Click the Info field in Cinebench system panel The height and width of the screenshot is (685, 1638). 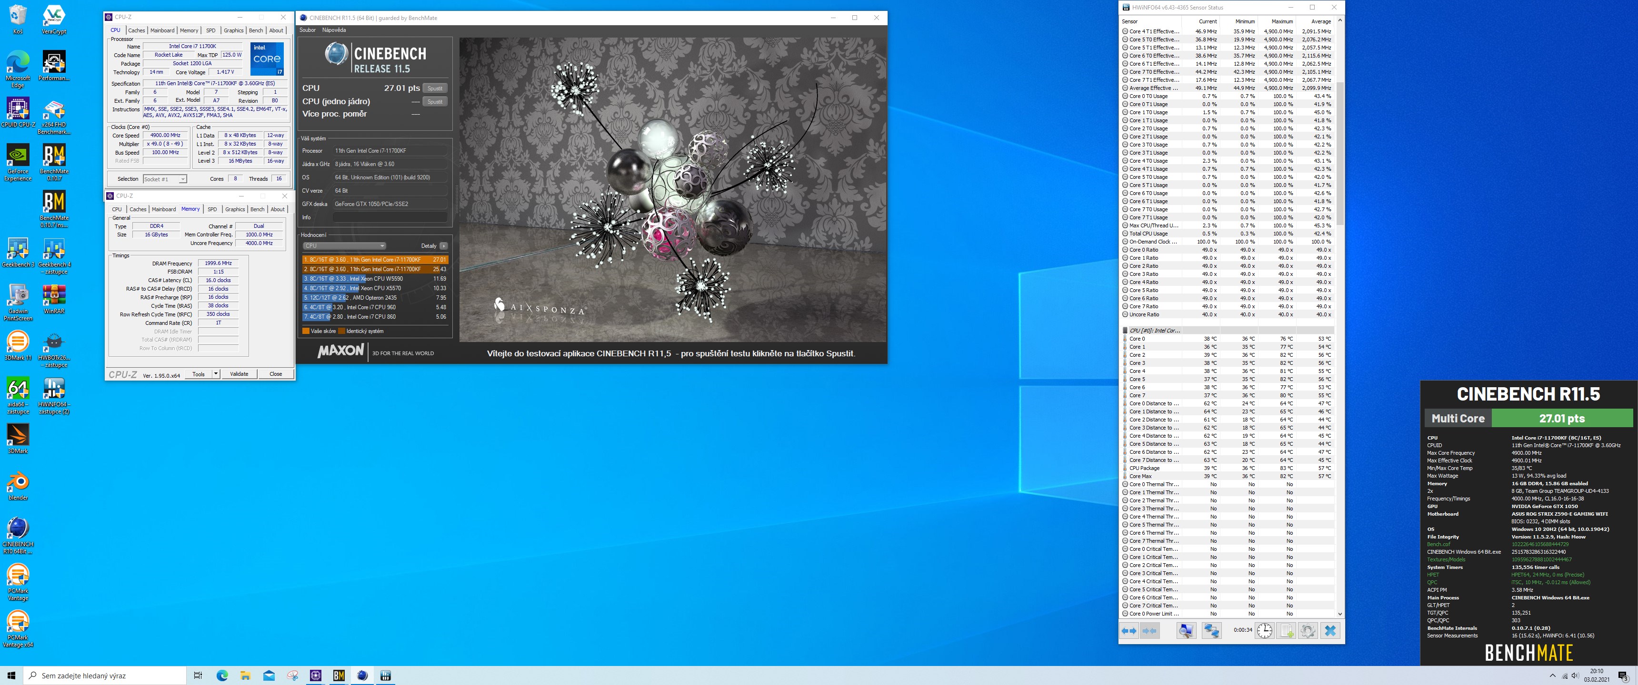(x=390, y=217)
